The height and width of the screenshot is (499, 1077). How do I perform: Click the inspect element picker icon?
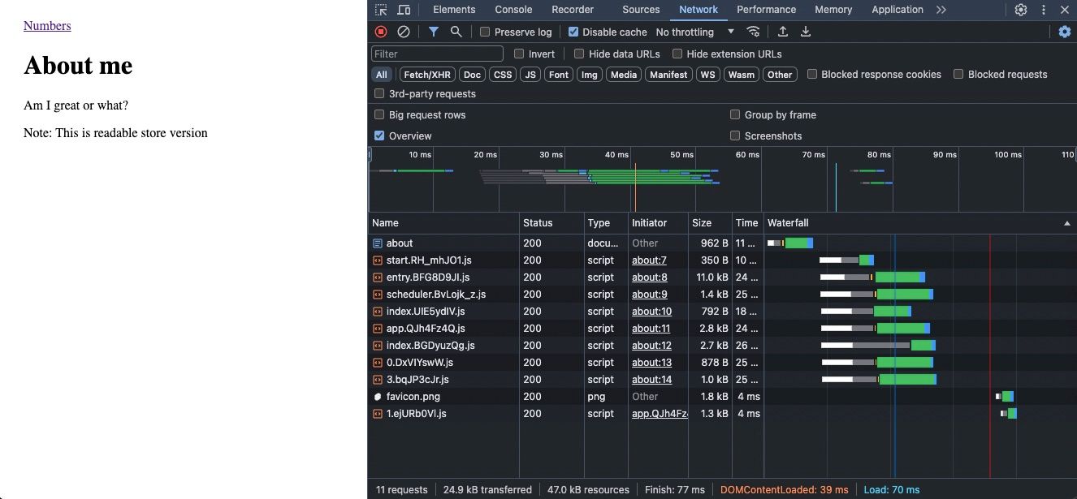point(381,10)
